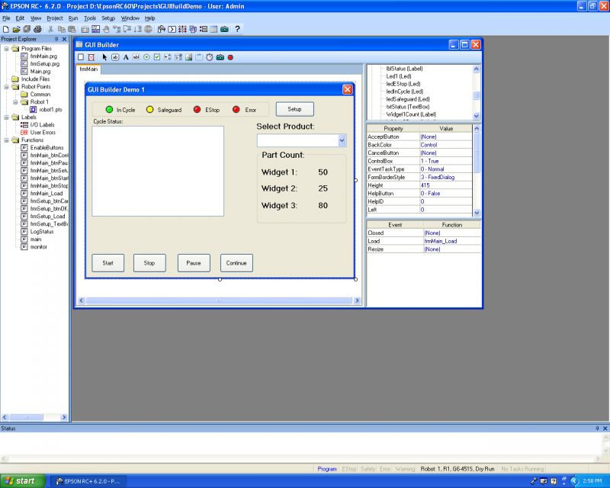Click the Start button on the form

108,263
